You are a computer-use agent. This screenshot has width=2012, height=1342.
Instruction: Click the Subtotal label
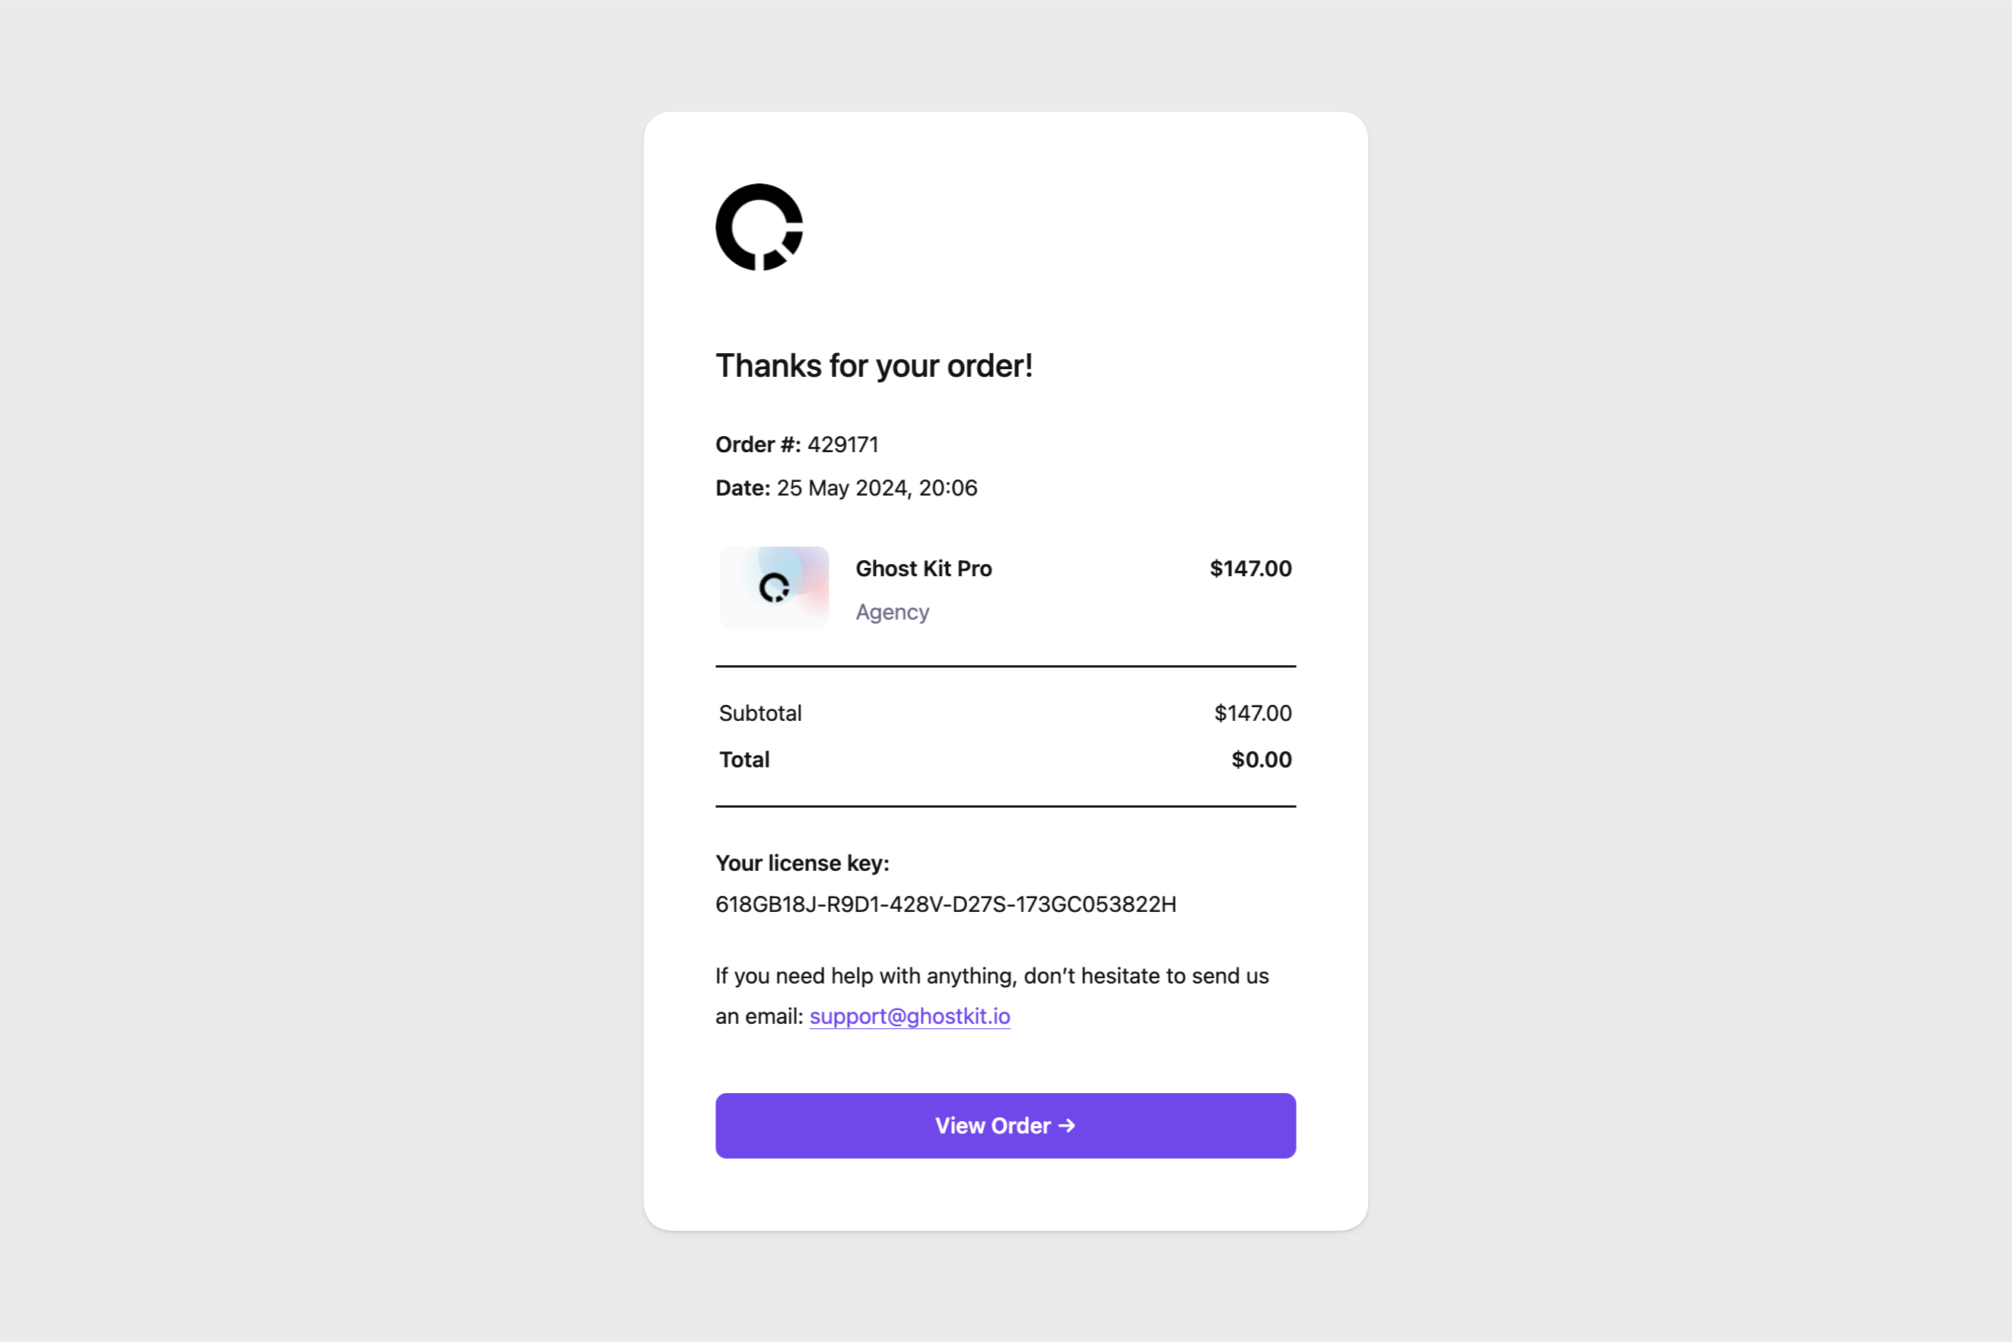pos(759,713)
